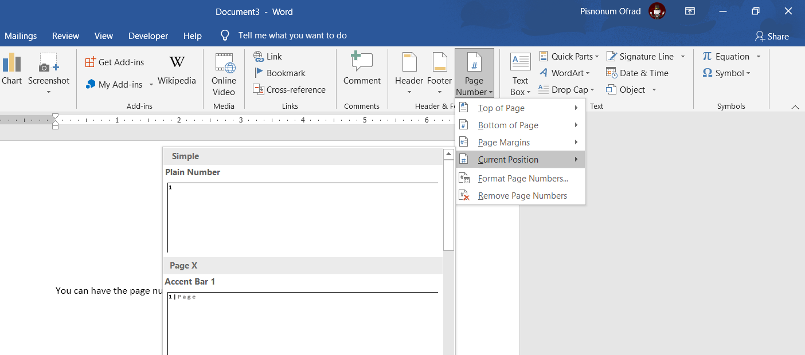Insert a Signature Line
Image resolution: width=805 pixels, height=355 pixels.
[x=640, y=56]
